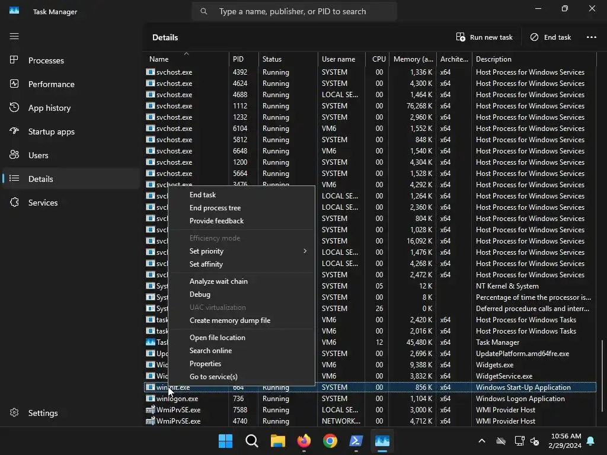Screen dimensions: 607x455
Task: Choose Debug from the context menu
Action: click(242, 294)
